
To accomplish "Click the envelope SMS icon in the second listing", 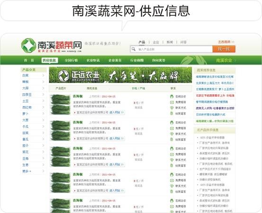I will [172, 128].
